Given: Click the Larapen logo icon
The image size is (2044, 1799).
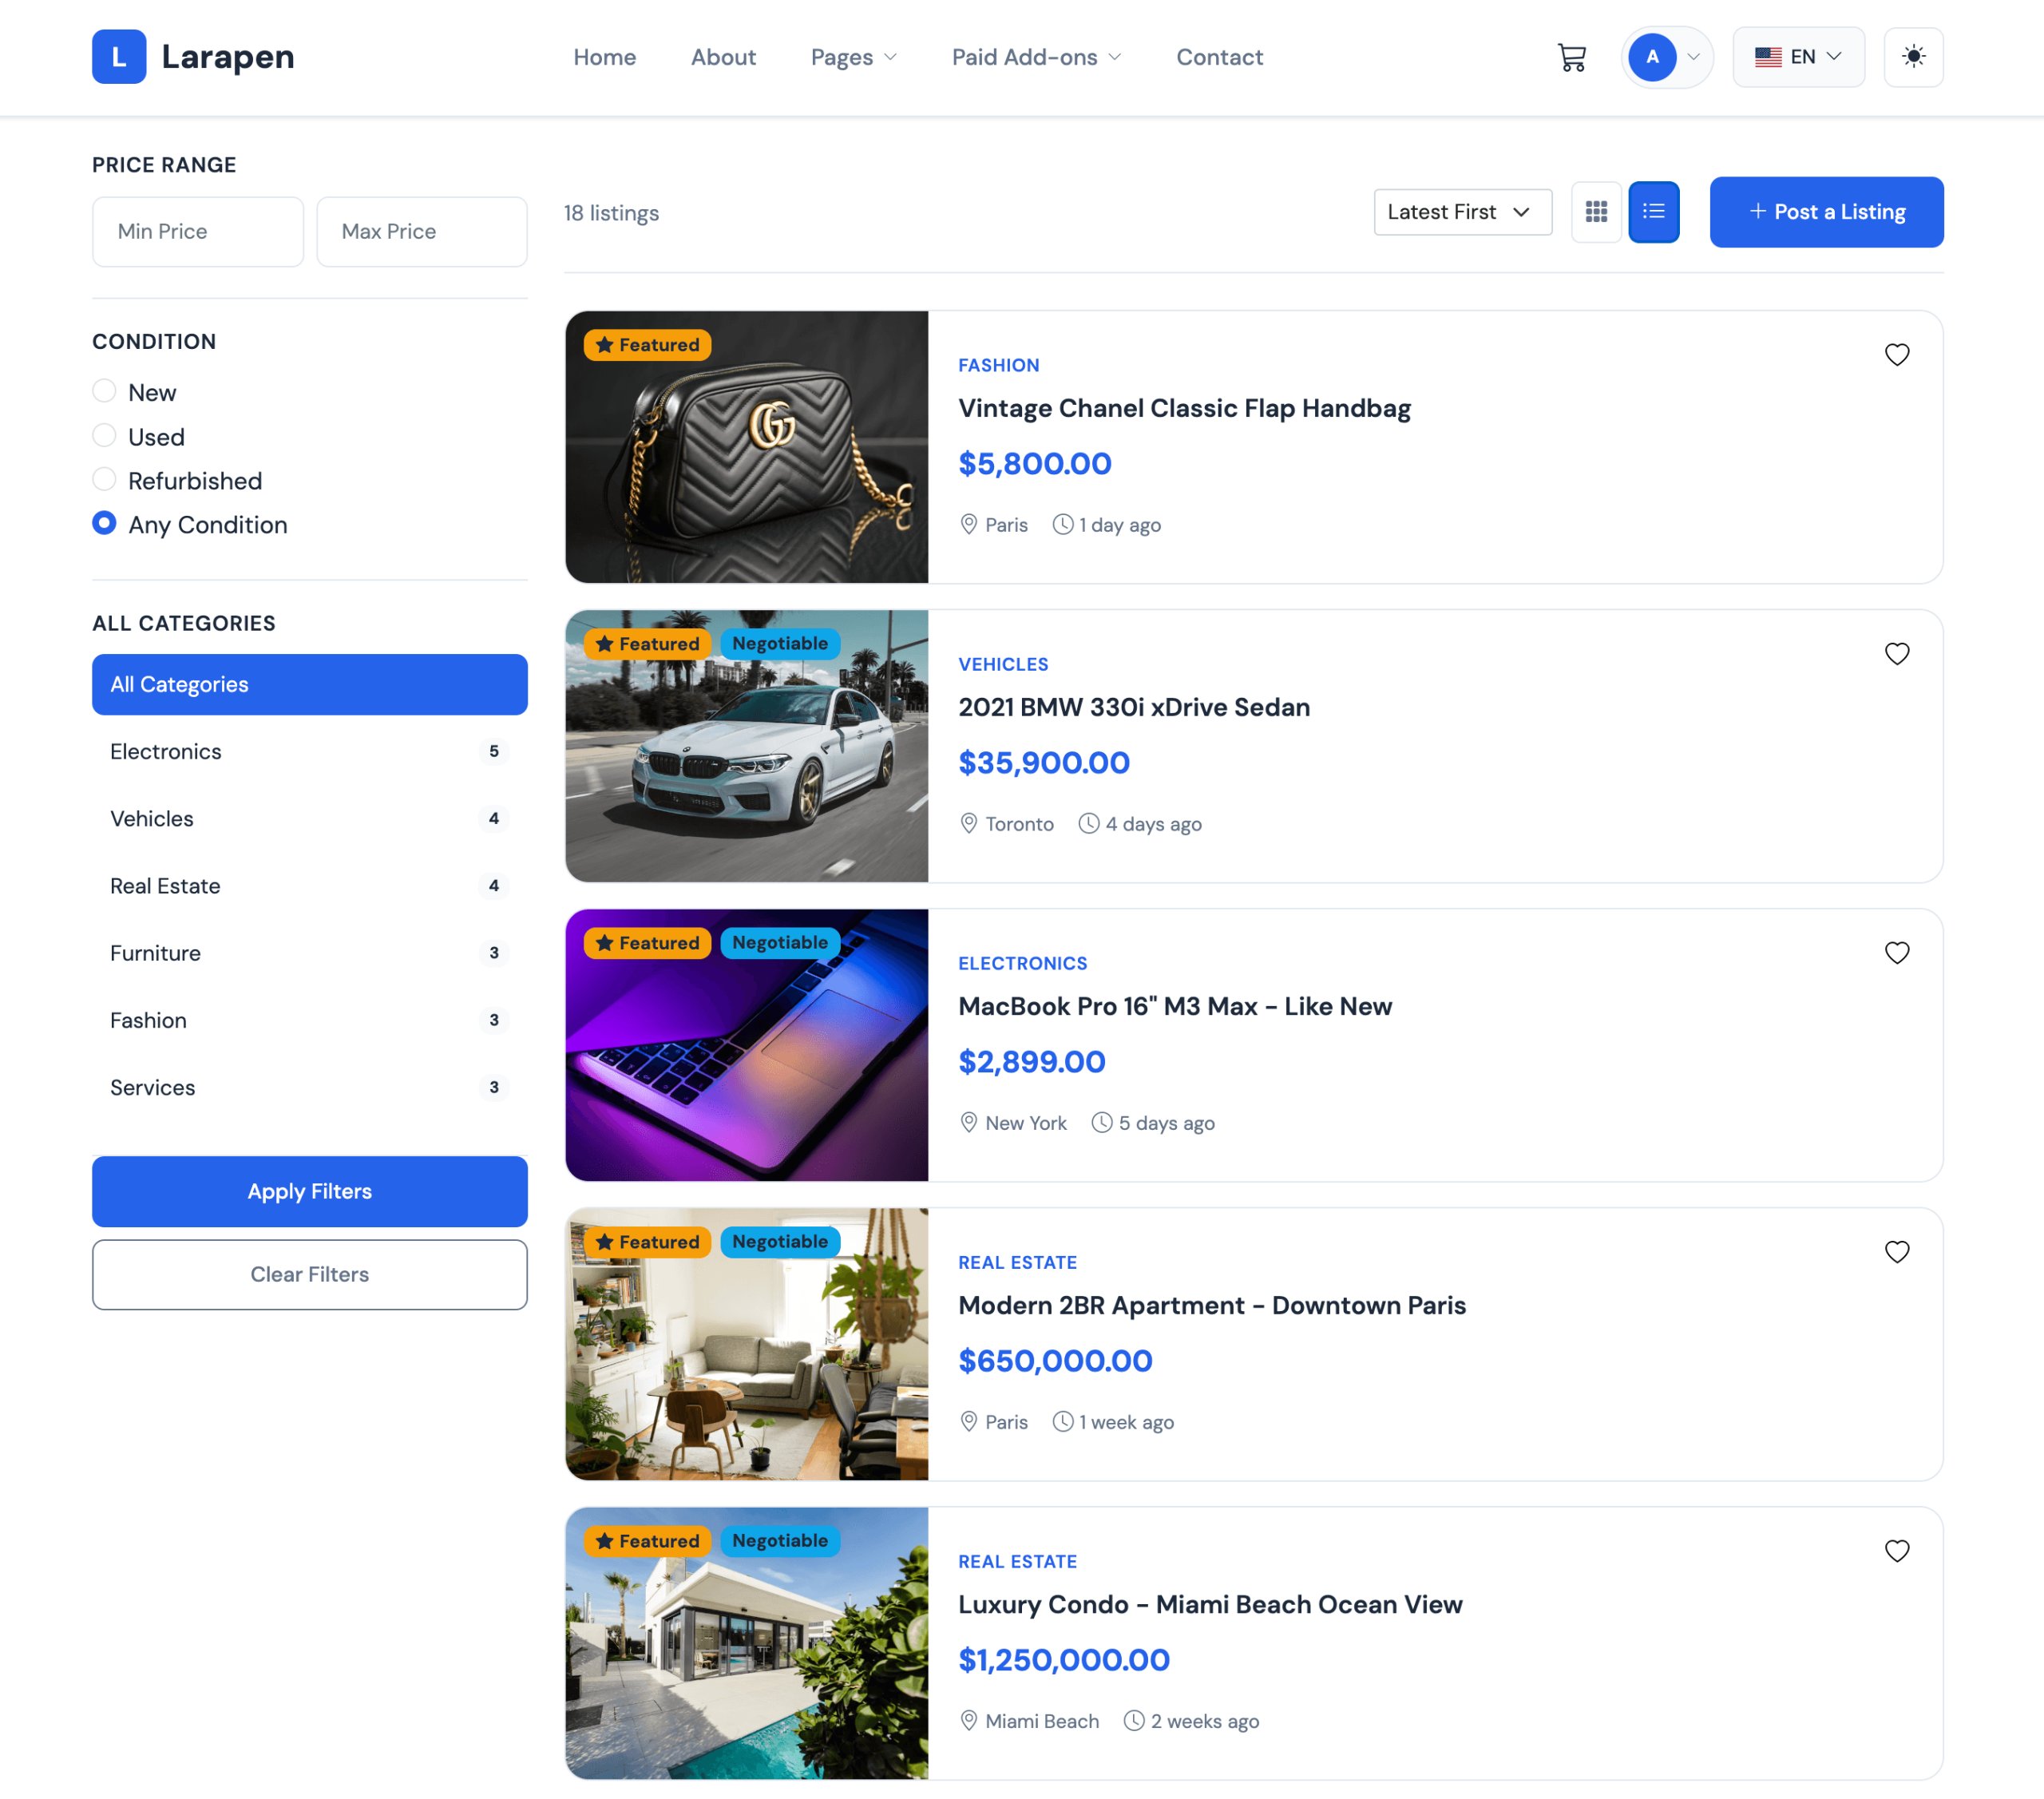Looking at the screenshot, I should tap(119, 57).
